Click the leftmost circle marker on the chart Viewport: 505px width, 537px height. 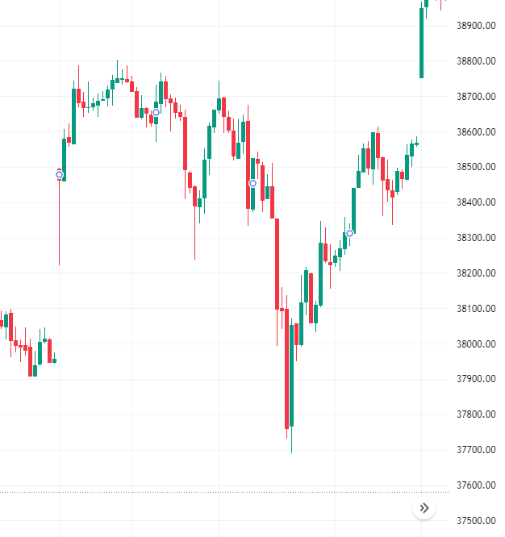[60, 174]
